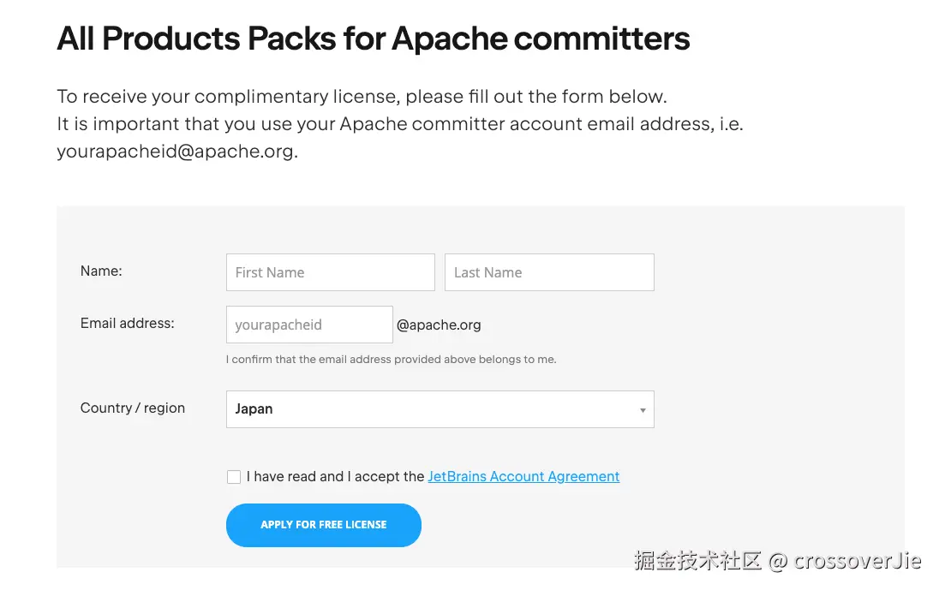This screenshot has width=939, height=590.
Task: Click the "It is important" instruction line
Action: pyautogui.click(x=399, y=123)
